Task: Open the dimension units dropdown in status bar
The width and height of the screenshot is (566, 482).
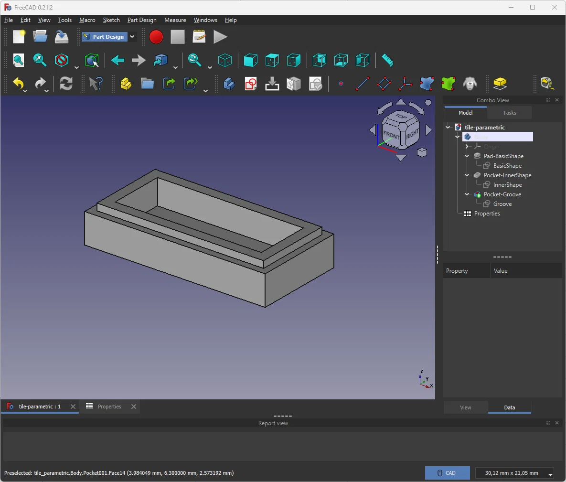Action: [550, 474]
